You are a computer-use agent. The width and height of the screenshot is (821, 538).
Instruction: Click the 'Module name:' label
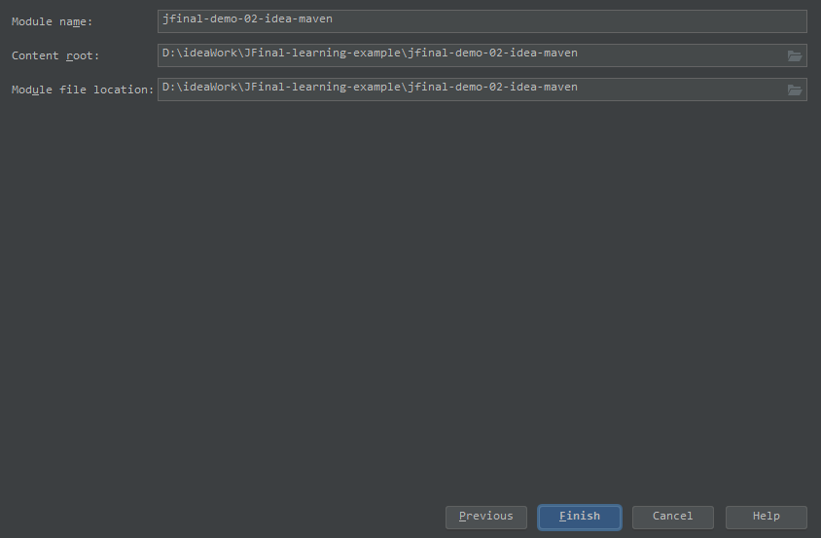coord(52,22)
